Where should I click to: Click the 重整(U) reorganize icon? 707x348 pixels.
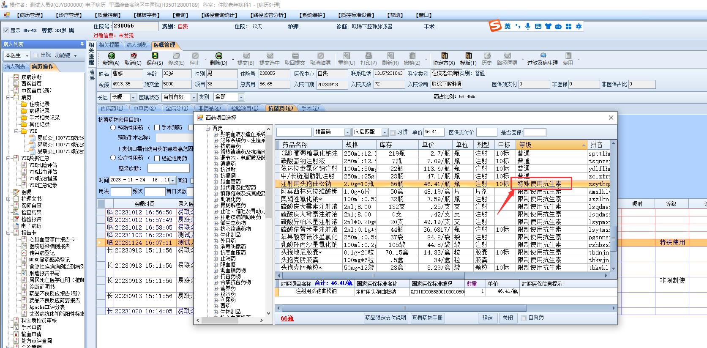point(347,56)
